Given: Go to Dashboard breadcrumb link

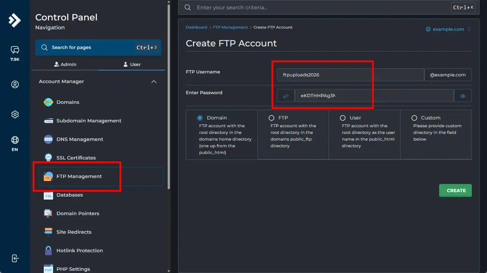Looking at the screenshot, I should (x=197, y=27).
